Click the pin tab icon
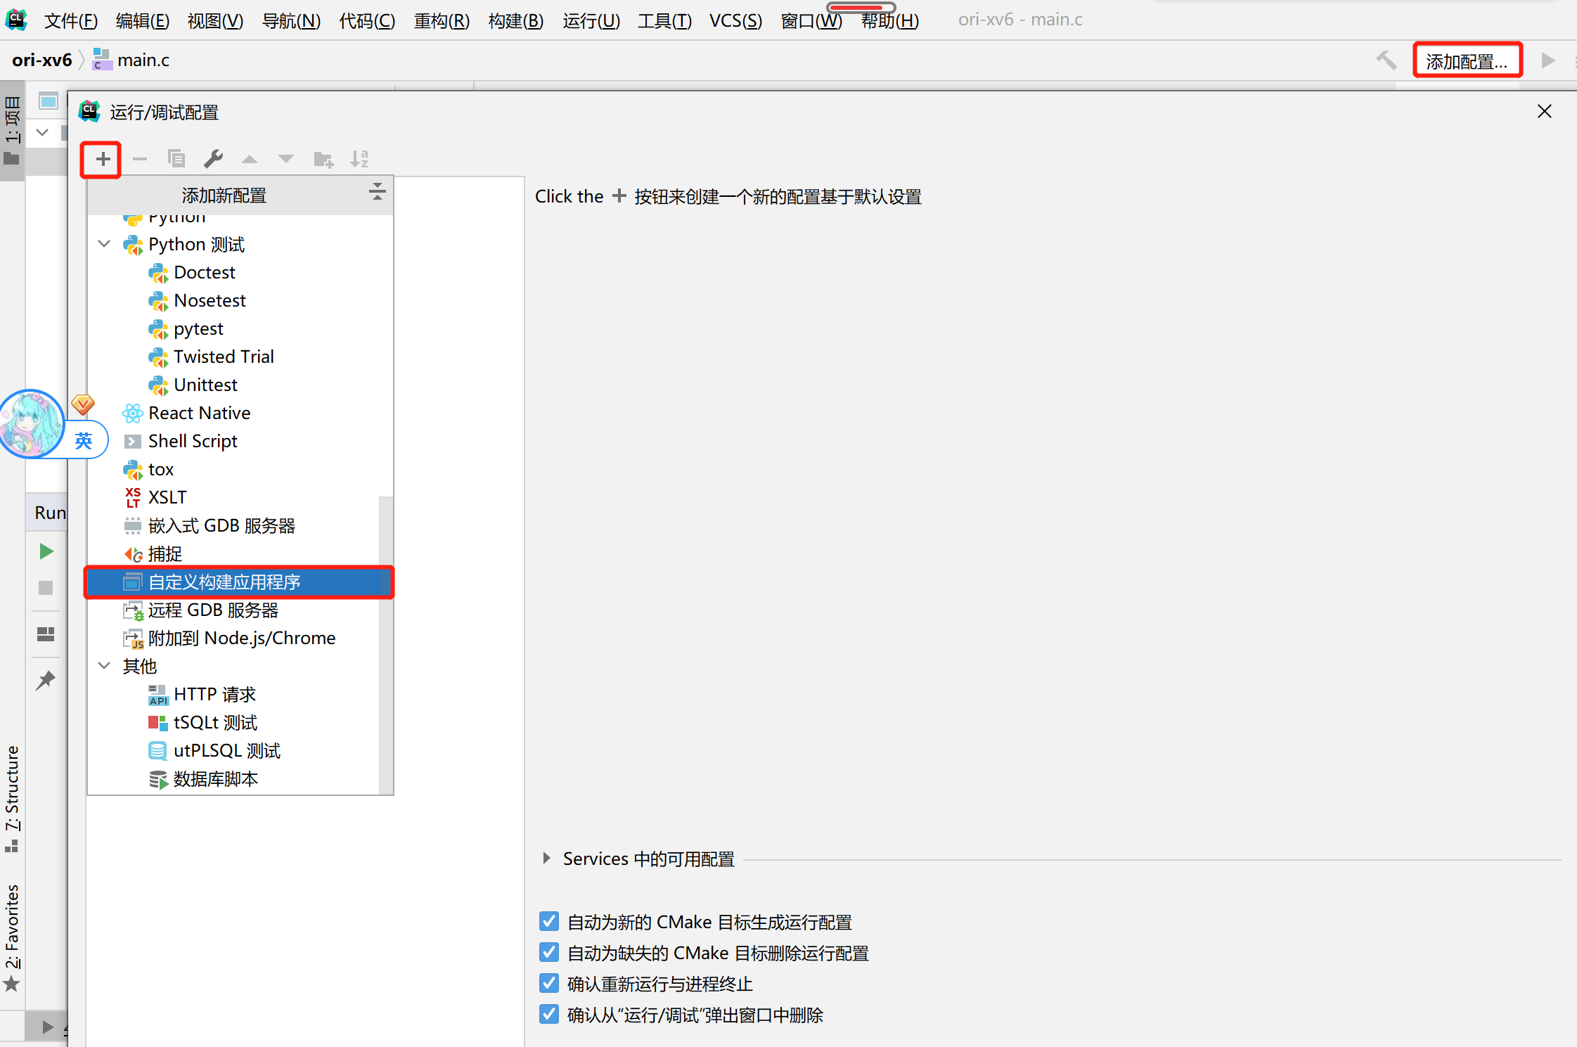Viewport: 1577px width, 1047px height. (x=46, y=680)
